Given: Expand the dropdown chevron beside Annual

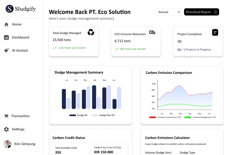Looking at the screenshot, I should point(179,12).
